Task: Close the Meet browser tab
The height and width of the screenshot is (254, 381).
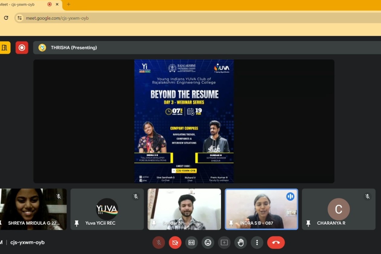Action: (57, 4)
